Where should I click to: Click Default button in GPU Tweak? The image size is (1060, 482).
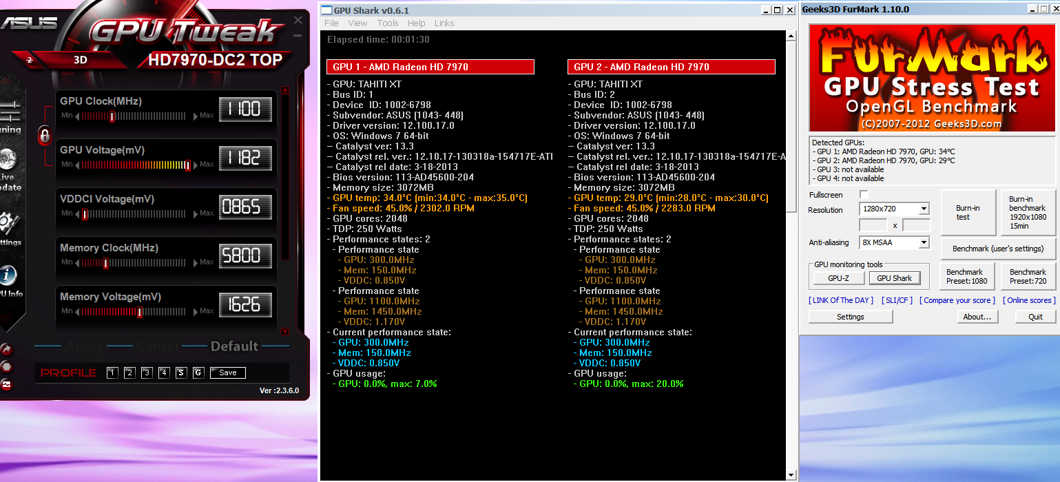pyautogui.click(x=235, y=346)
